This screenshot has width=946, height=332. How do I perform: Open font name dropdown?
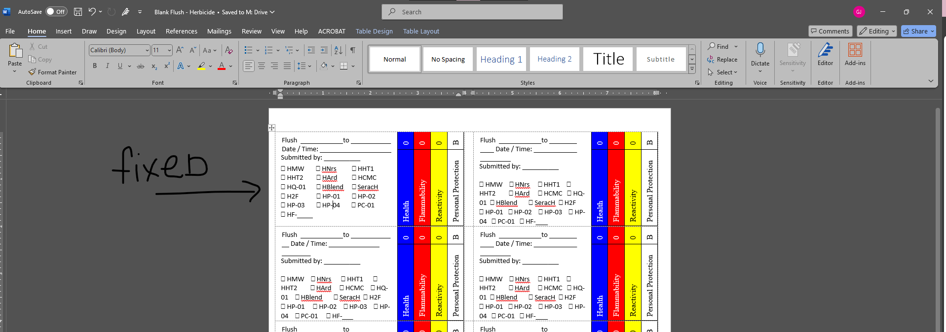(147, 50)
